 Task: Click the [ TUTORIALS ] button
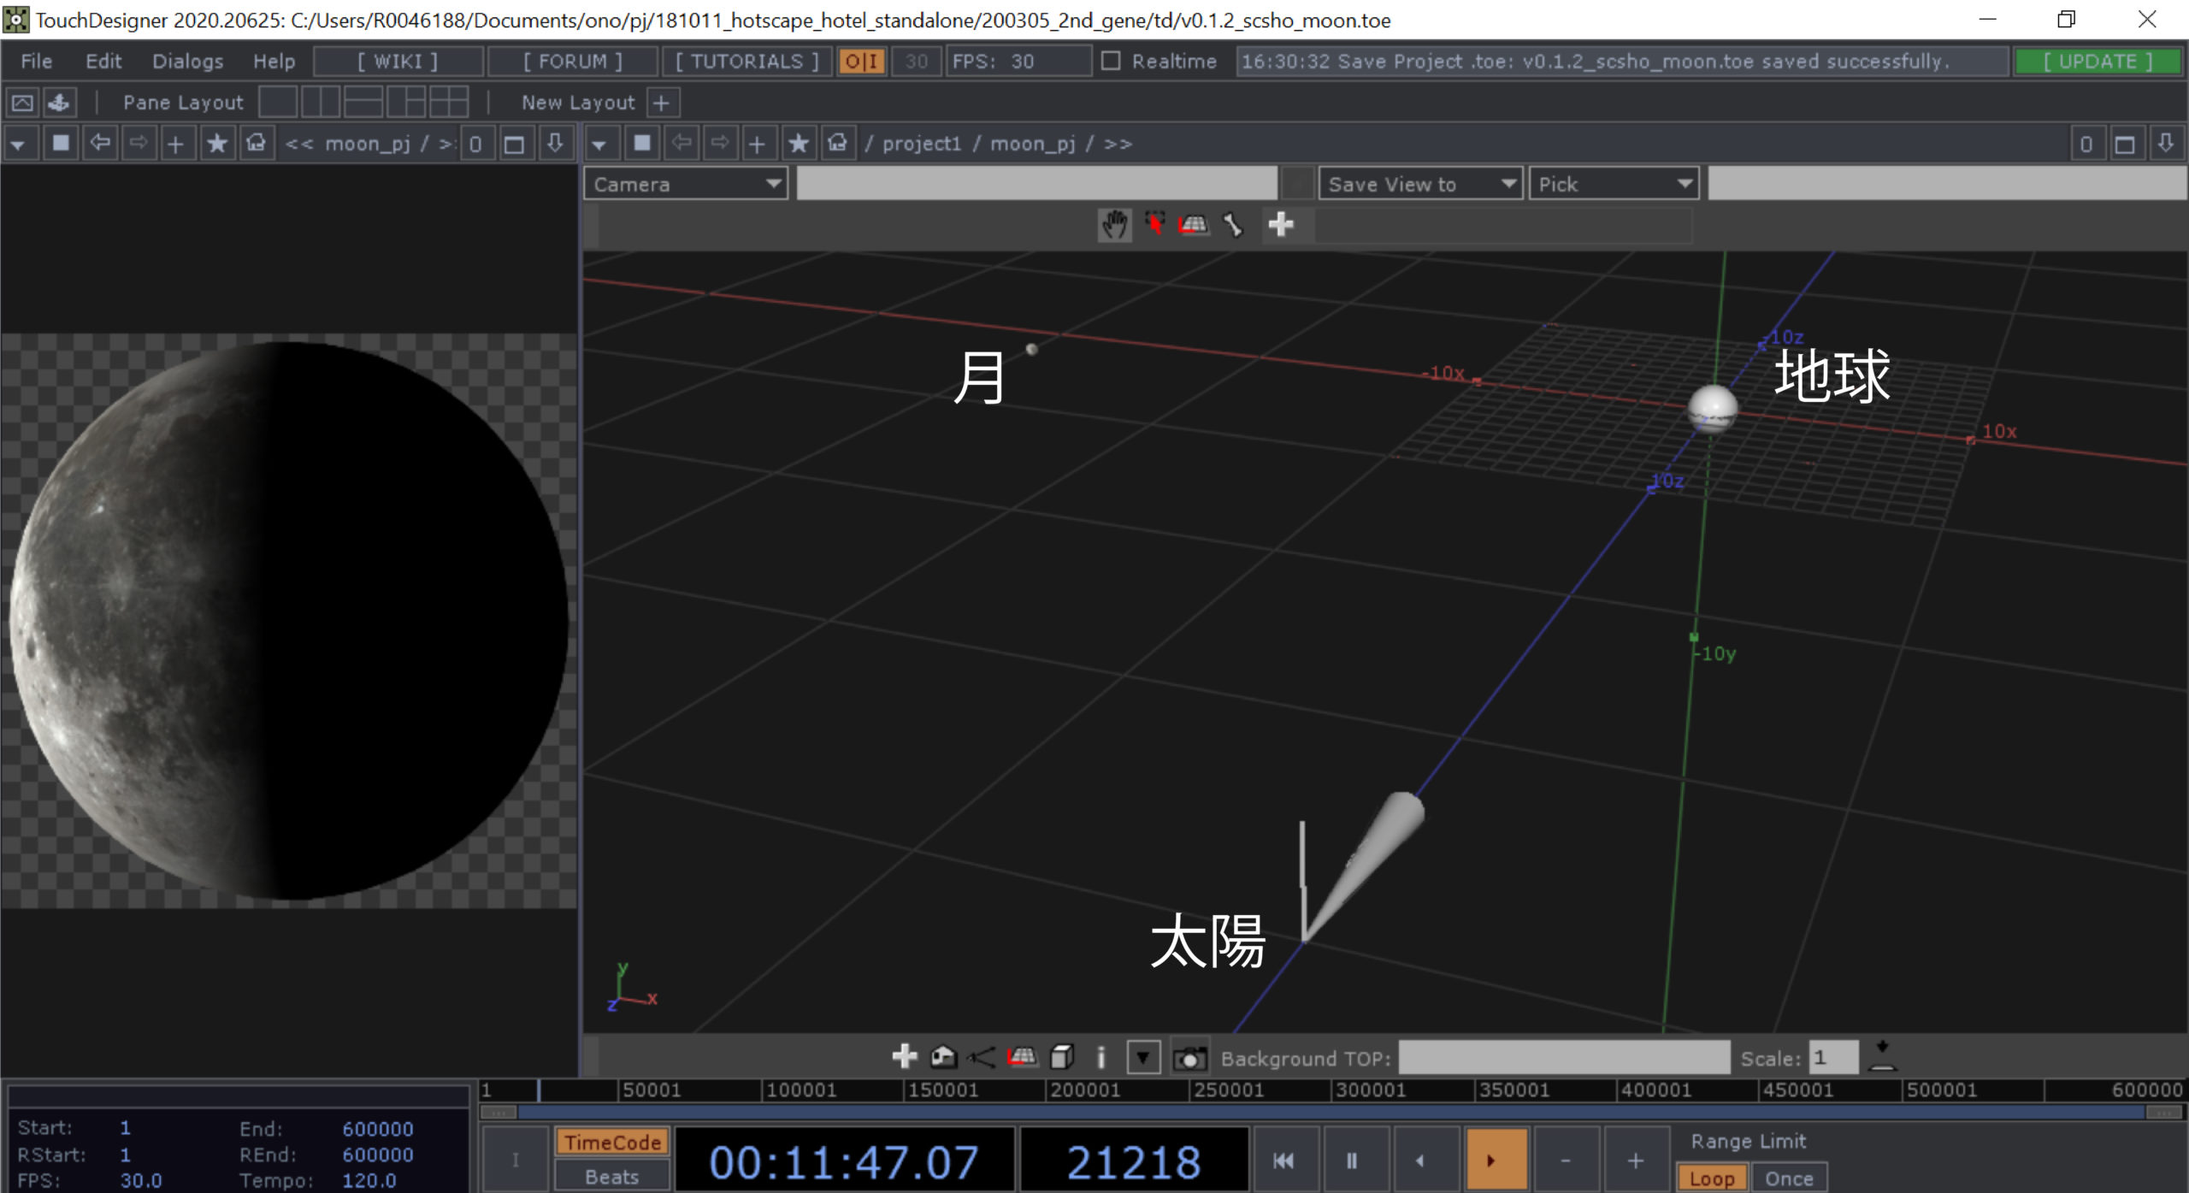[x=747, y=62]
